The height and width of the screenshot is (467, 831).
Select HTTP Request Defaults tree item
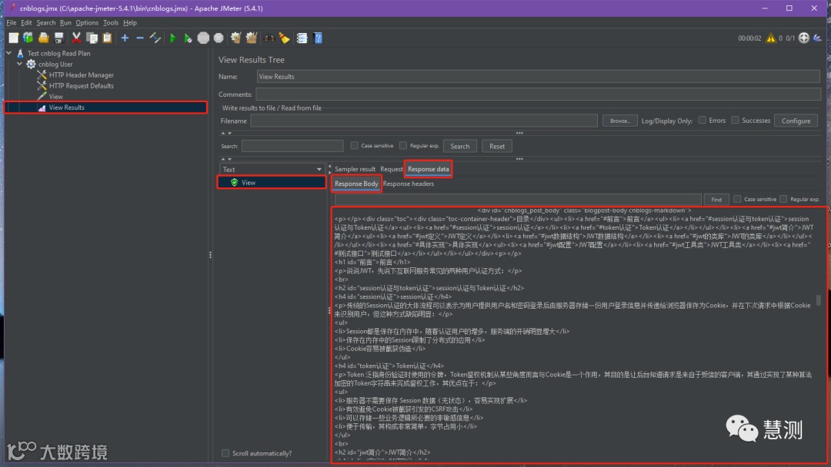coord(81,86)
